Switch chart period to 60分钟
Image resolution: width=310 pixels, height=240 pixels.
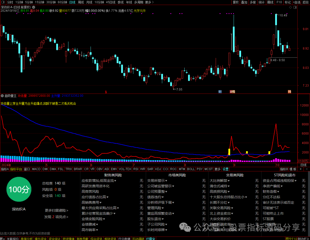coord(62,2)
